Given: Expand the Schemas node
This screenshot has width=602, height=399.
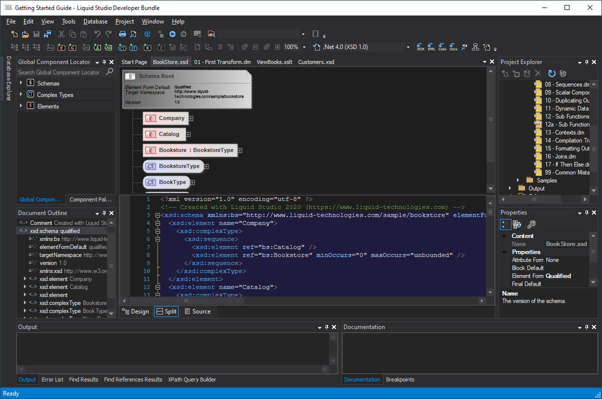Looking at the screenshot, I should (21, 82).
